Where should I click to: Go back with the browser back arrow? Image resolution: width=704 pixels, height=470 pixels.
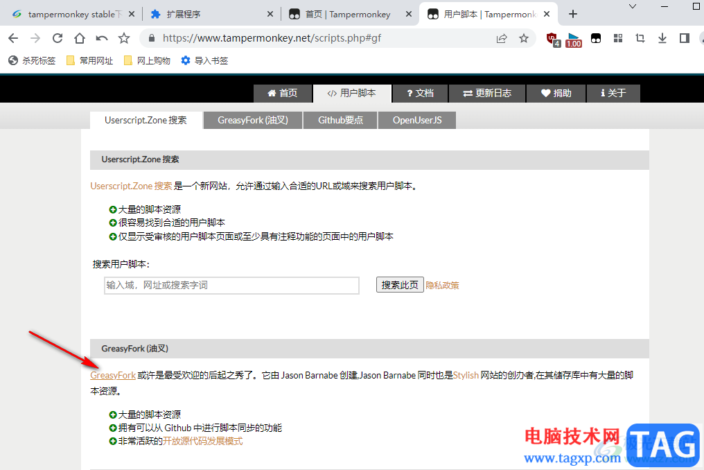pos(13,38)
